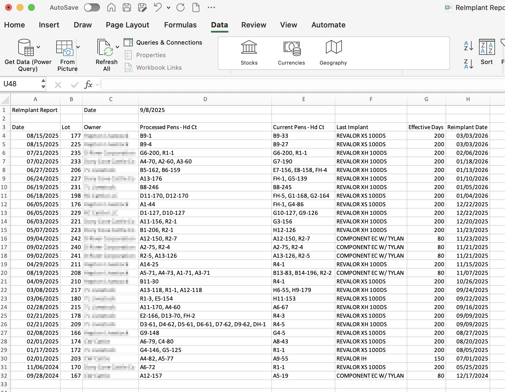This screenshot has height=392, width=505.
Task: Click the New blank document icon
Action: click(196, 8)
